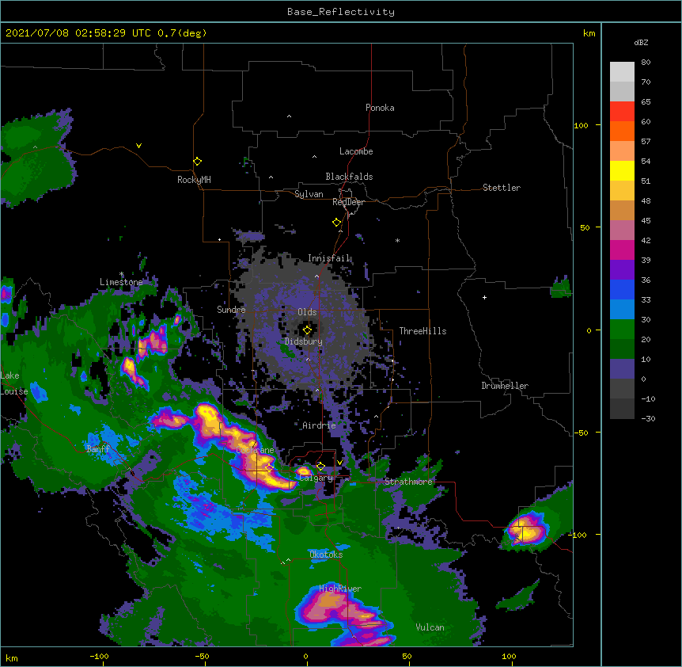Click the asterisk marker east of Innisfail
The width and height of the screenshot is (682, 667).
[397, 241]
